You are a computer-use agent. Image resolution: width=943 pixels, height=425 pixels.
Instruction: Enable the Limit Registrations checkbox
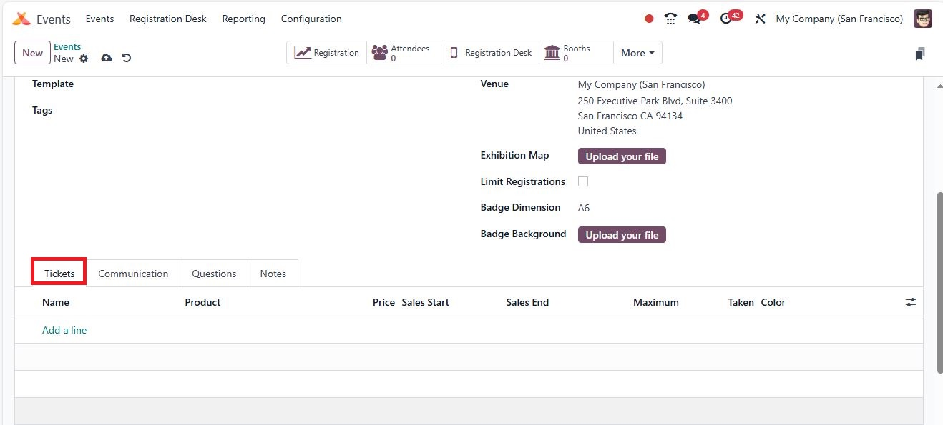point(583,181)
